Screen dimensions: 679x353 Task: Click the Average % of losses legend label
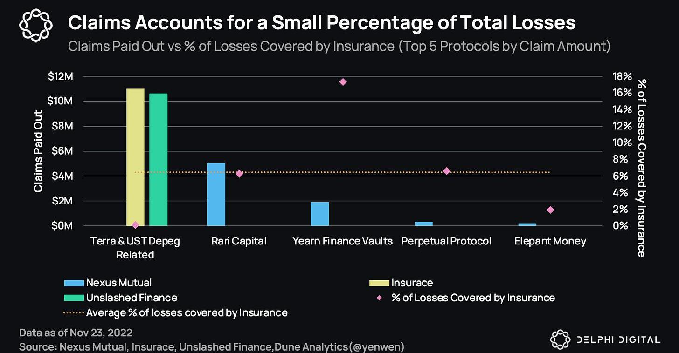click(187, 312)
